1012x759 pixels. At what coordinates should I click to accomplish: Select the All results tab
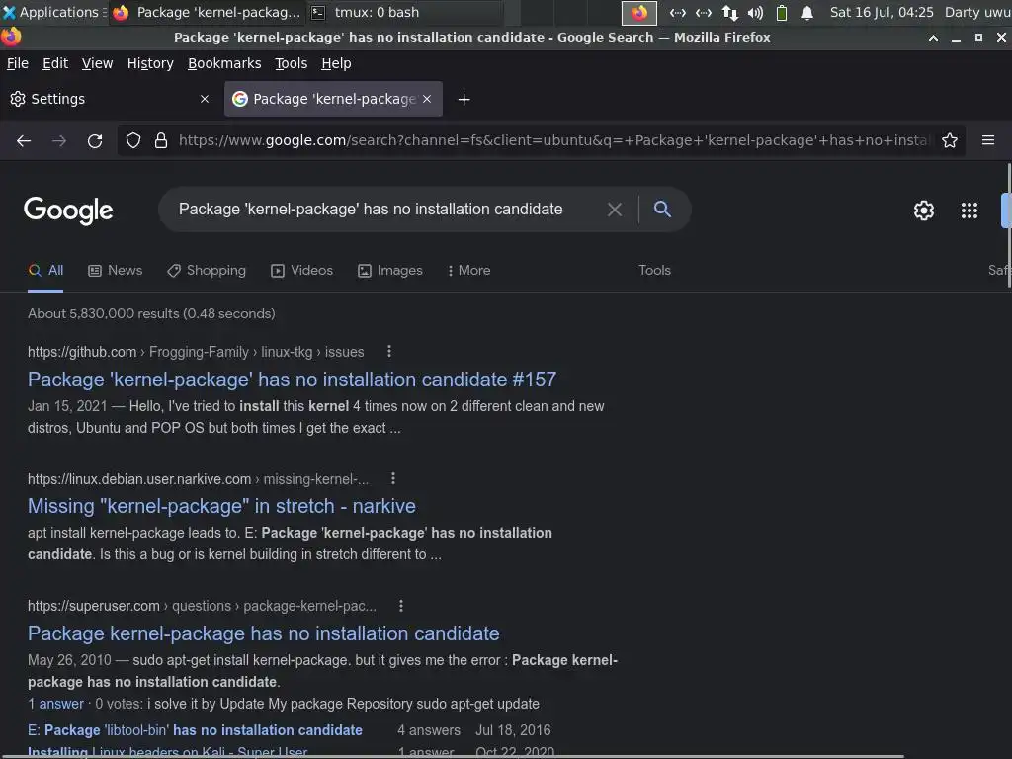coord(45,271)
